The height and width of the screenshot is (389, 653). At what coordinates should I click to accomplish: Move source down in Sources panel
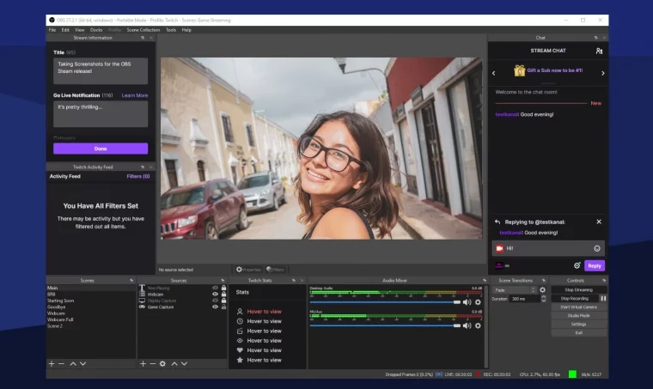[x=184, y=363]
